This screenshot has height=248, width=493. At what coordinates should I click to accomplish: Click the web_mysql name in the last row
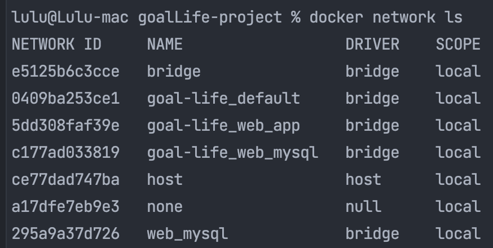click(x=187, y=233)
